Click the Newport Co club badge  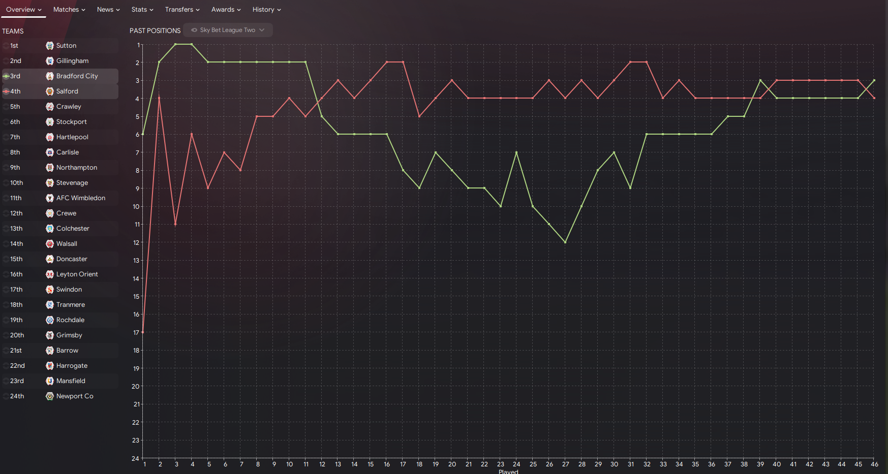[x=50, y=396]
